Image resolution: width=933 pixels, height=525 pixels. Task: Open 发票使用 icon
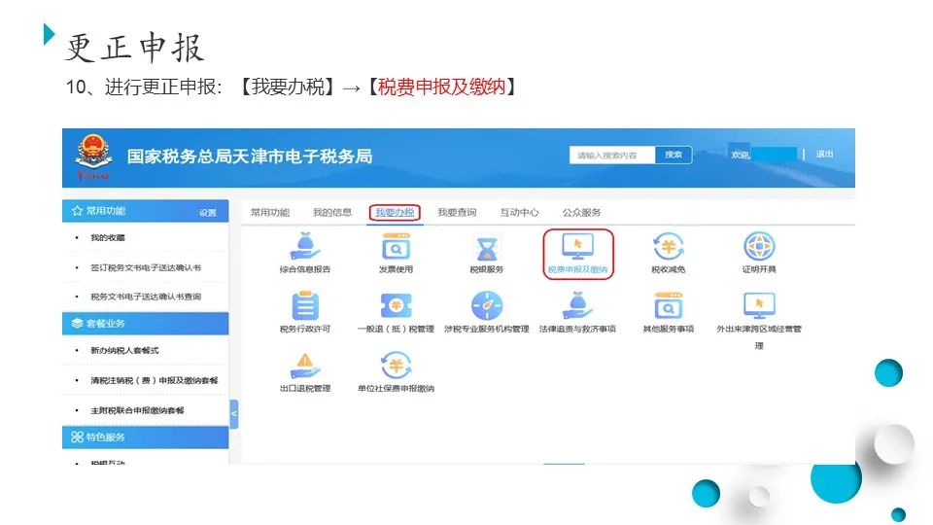(x=396, y=246)
